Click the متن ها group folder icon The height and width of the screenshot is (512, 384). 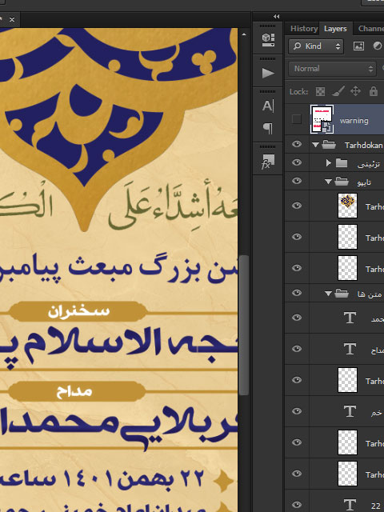point(342,294)
